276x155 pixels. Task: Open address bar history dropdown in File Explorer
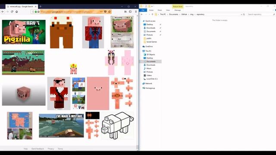coord(241,14)
